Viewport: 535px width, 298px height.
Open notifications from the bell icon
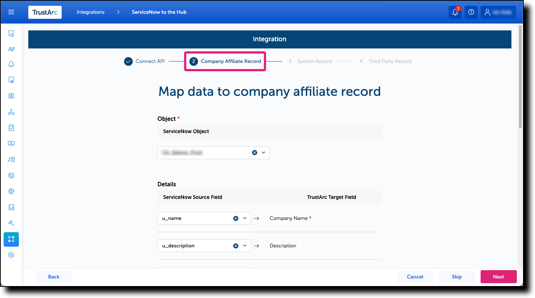coord(455,12)
